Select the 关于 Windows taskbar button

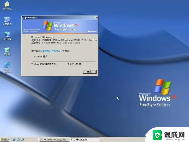tap(84, 140)
